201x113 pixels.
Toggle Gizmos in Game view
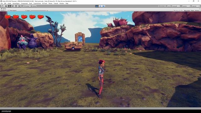pyautogui.click(x=197, y=10)
